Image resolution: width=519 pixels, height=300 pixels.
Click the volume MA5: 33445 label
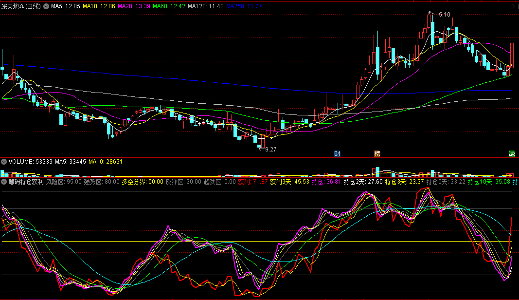click(71, 162)
